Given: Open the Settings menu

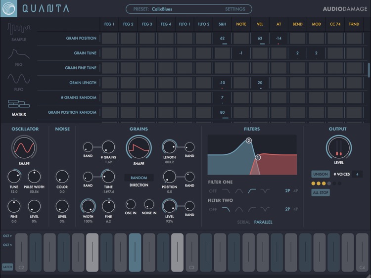Looking at the screenshot, I should coord(235,9).
